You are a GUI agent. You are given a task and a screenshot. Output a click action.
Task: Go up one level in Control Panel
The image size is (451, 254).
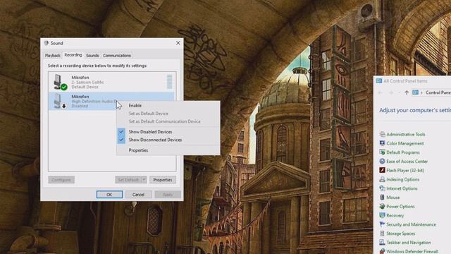407,92
